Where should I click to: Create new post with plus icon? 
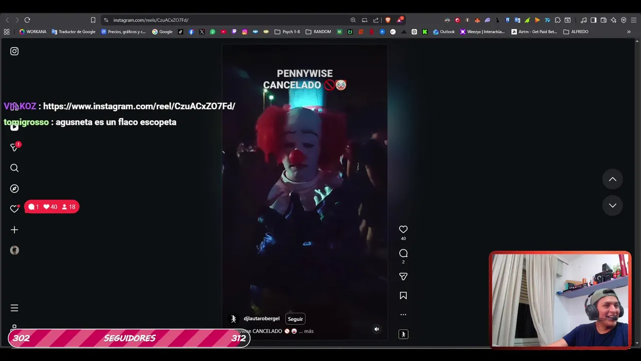click(x=15, y=230)
